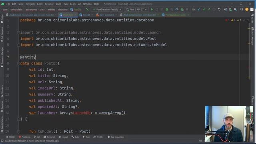This screenshot has height=144, width=256.
Task: Collapse the import block fold marker
Action: tap(18, 32)
